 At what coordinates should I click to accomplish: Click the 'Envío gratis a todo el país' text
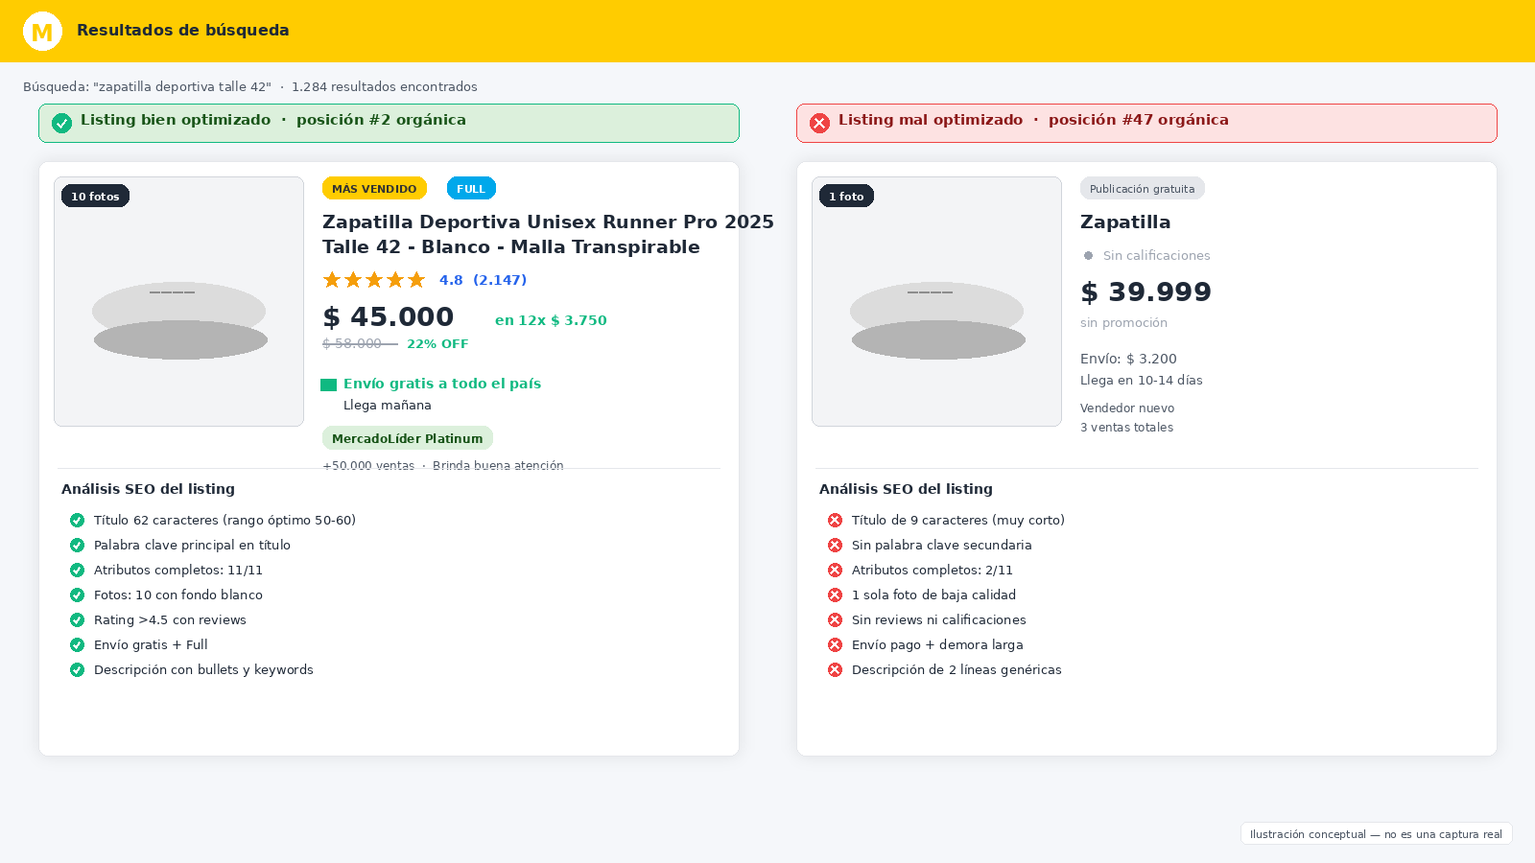442,384
